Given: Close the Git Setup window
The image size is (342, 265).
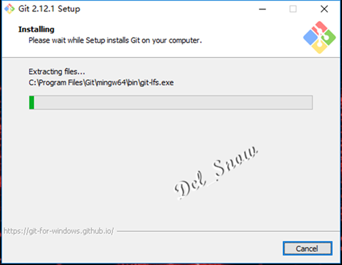Looking at the screenshot, I should (x=324, y=9).
